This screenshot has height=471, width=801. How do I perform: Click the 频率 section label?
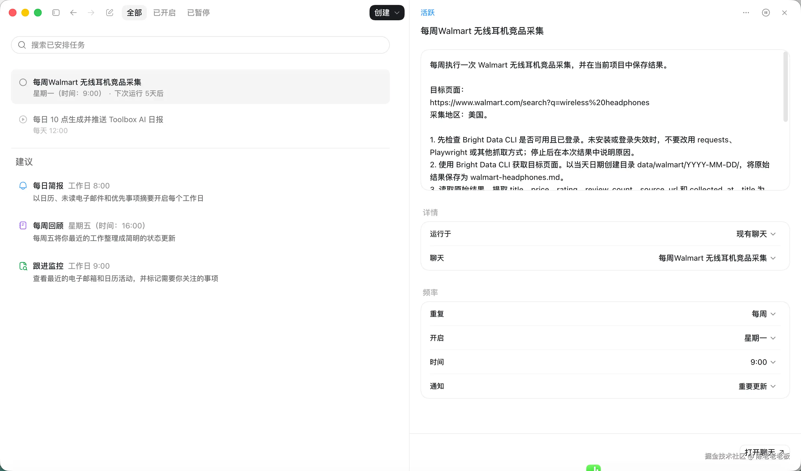[430, 292]
